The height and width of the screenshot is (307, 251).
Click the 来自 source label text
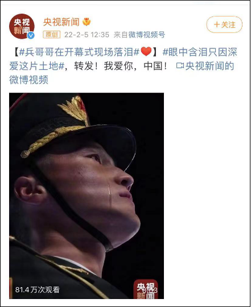coord(121,35)
